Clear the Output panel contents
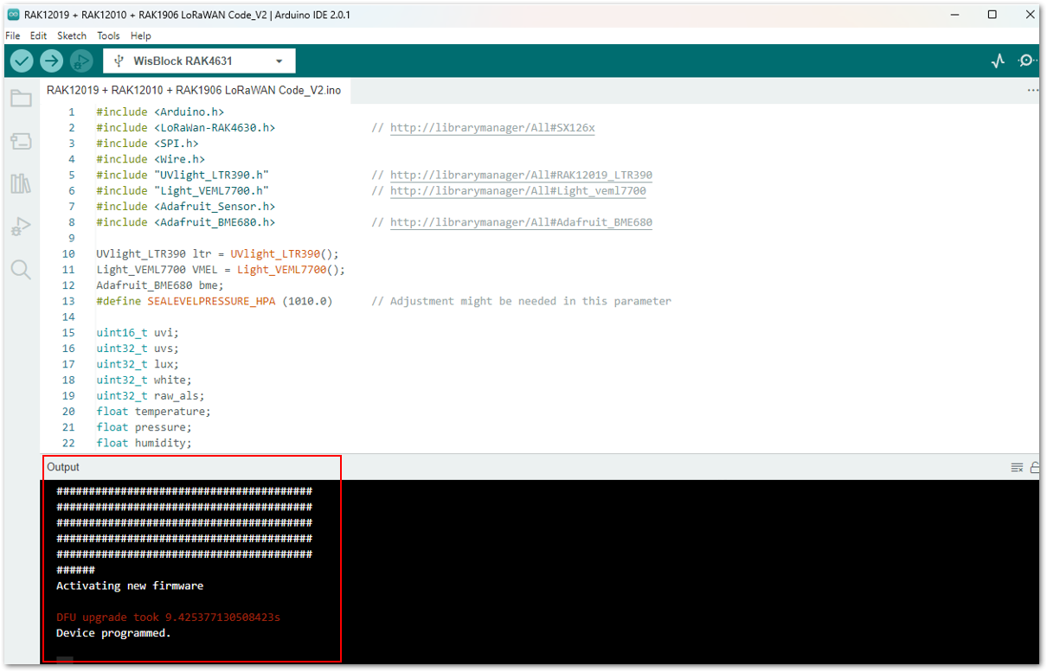1047x672 pixels. coord(1017,467)
